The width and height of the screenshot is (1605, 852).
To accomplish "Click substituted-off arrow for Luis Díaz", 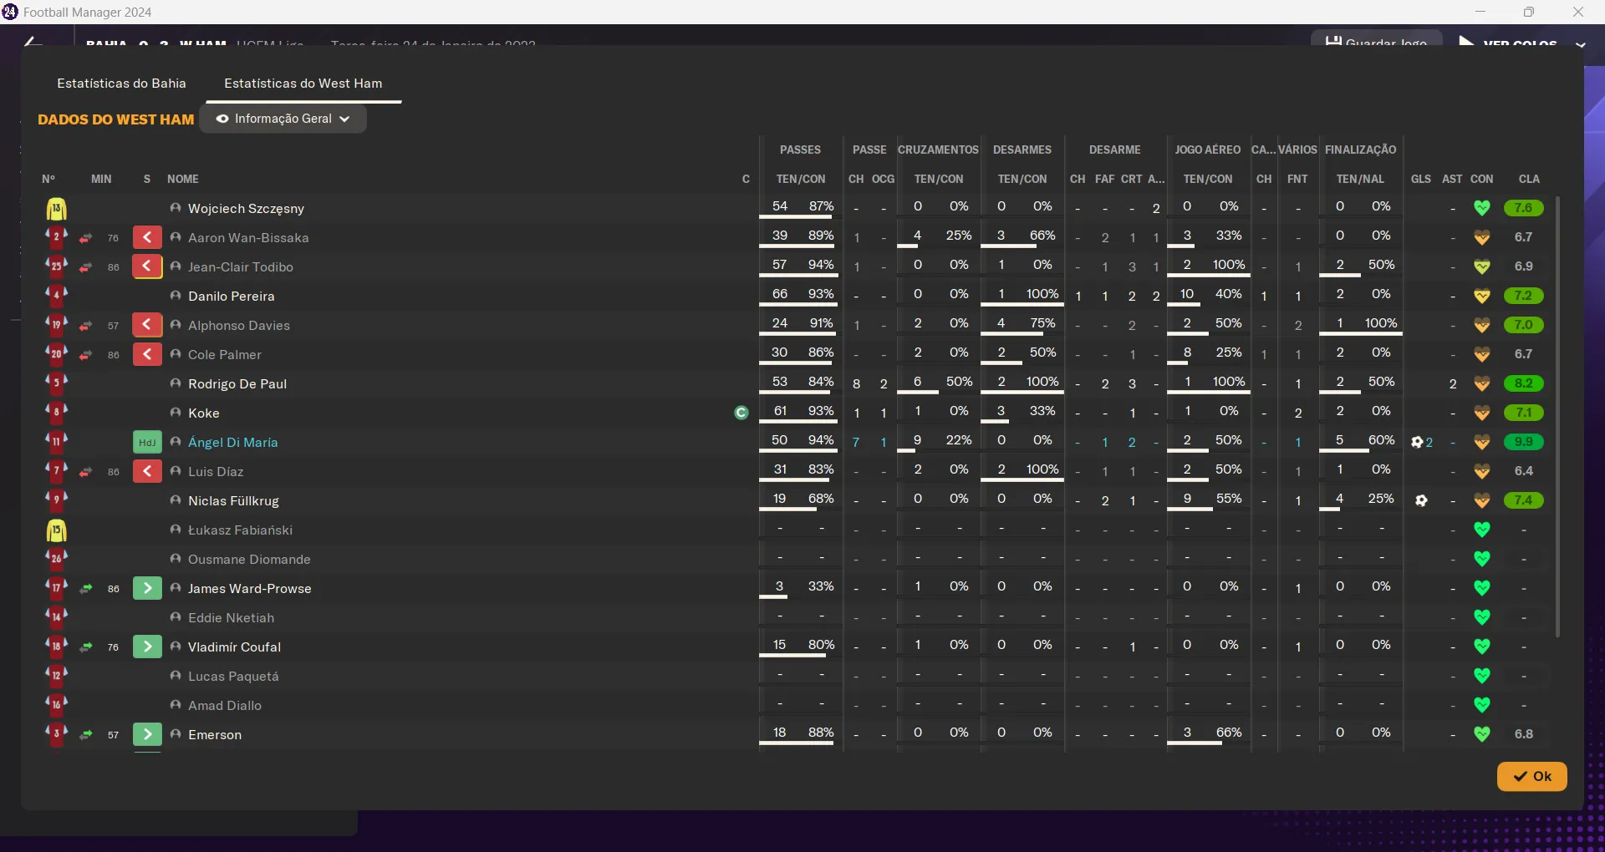I will click(147, 472).
